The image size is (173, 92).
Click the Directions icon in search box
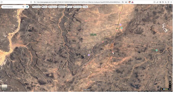pos(27,7)
